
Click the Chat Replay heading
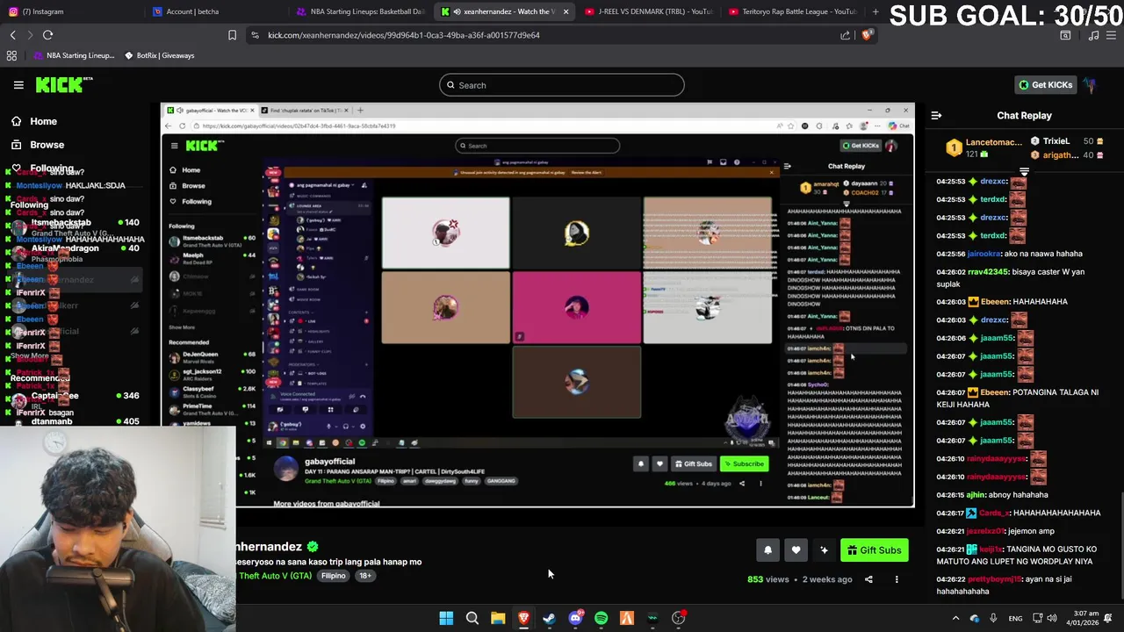1024,116
